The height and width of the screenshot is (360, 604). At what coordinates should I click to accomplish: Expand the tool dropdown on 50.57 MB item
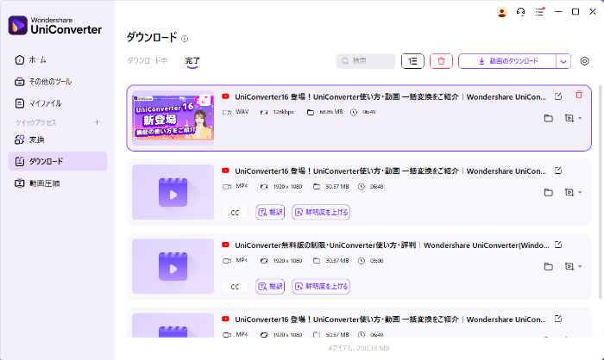580,192
